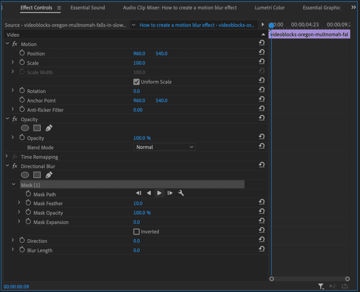
Task: Enable the Inverted mask checkbox
Action: pos(136,231)
